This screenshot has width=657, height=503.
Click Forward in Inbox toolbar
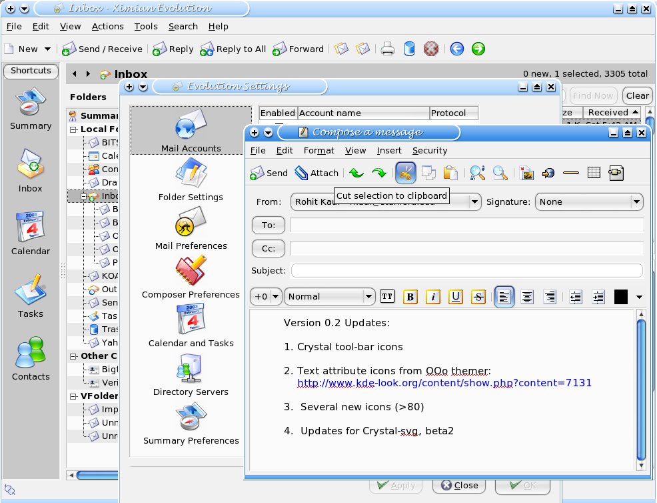click(298, 49)
